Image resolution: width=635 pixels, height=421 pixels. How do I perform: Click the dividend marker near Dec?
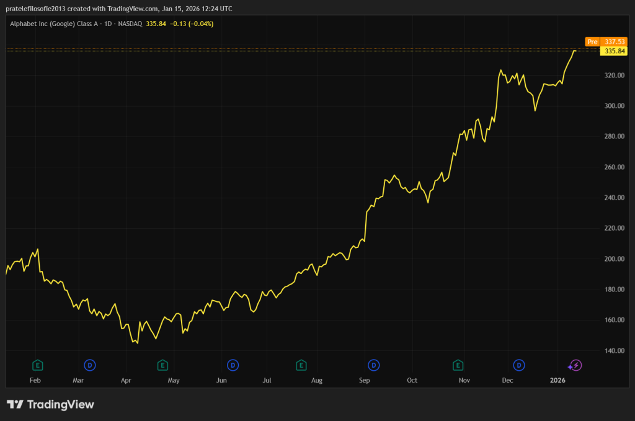pyautogui.click(x=519, y=365)
